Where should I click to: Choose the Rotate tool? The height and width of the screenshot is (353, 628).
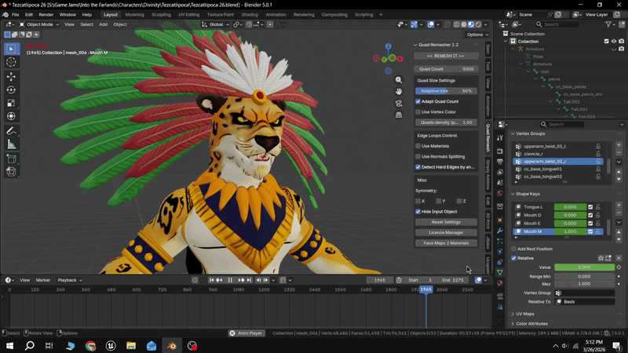click(x=11, y=89)
